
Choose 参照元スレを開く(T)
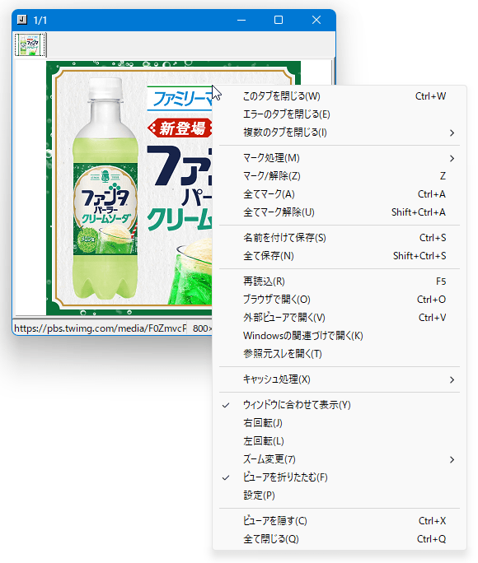point(340,354)
